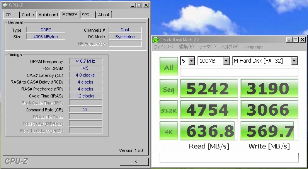The height and width of the screenshot is (169, 308).
Task: Click the Dual channels field
Action: click(x=125, y=30)
